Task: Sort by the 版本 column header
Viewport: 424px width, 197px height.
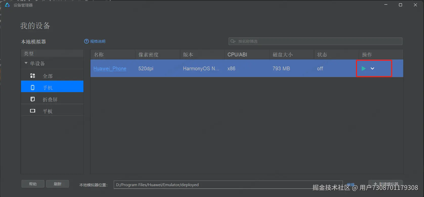Action: click(x=202, y=54)
